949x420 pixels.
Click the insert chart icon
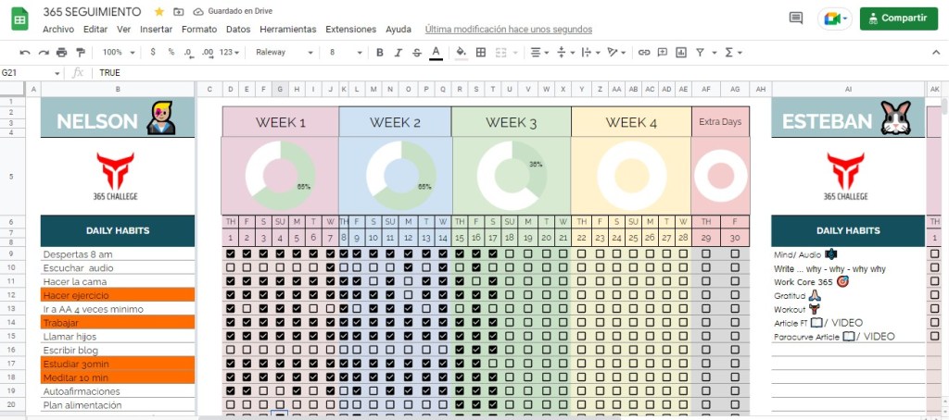[x=681, y=52]
